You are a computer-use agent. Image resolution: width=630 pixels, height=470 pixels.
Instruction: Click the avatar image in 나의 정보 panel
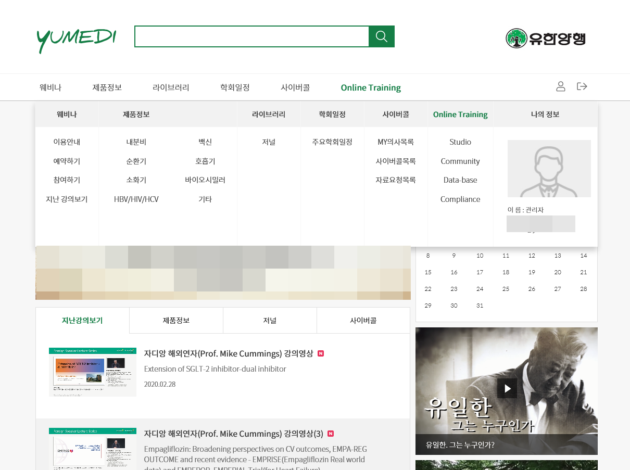(x=549, y=168)
